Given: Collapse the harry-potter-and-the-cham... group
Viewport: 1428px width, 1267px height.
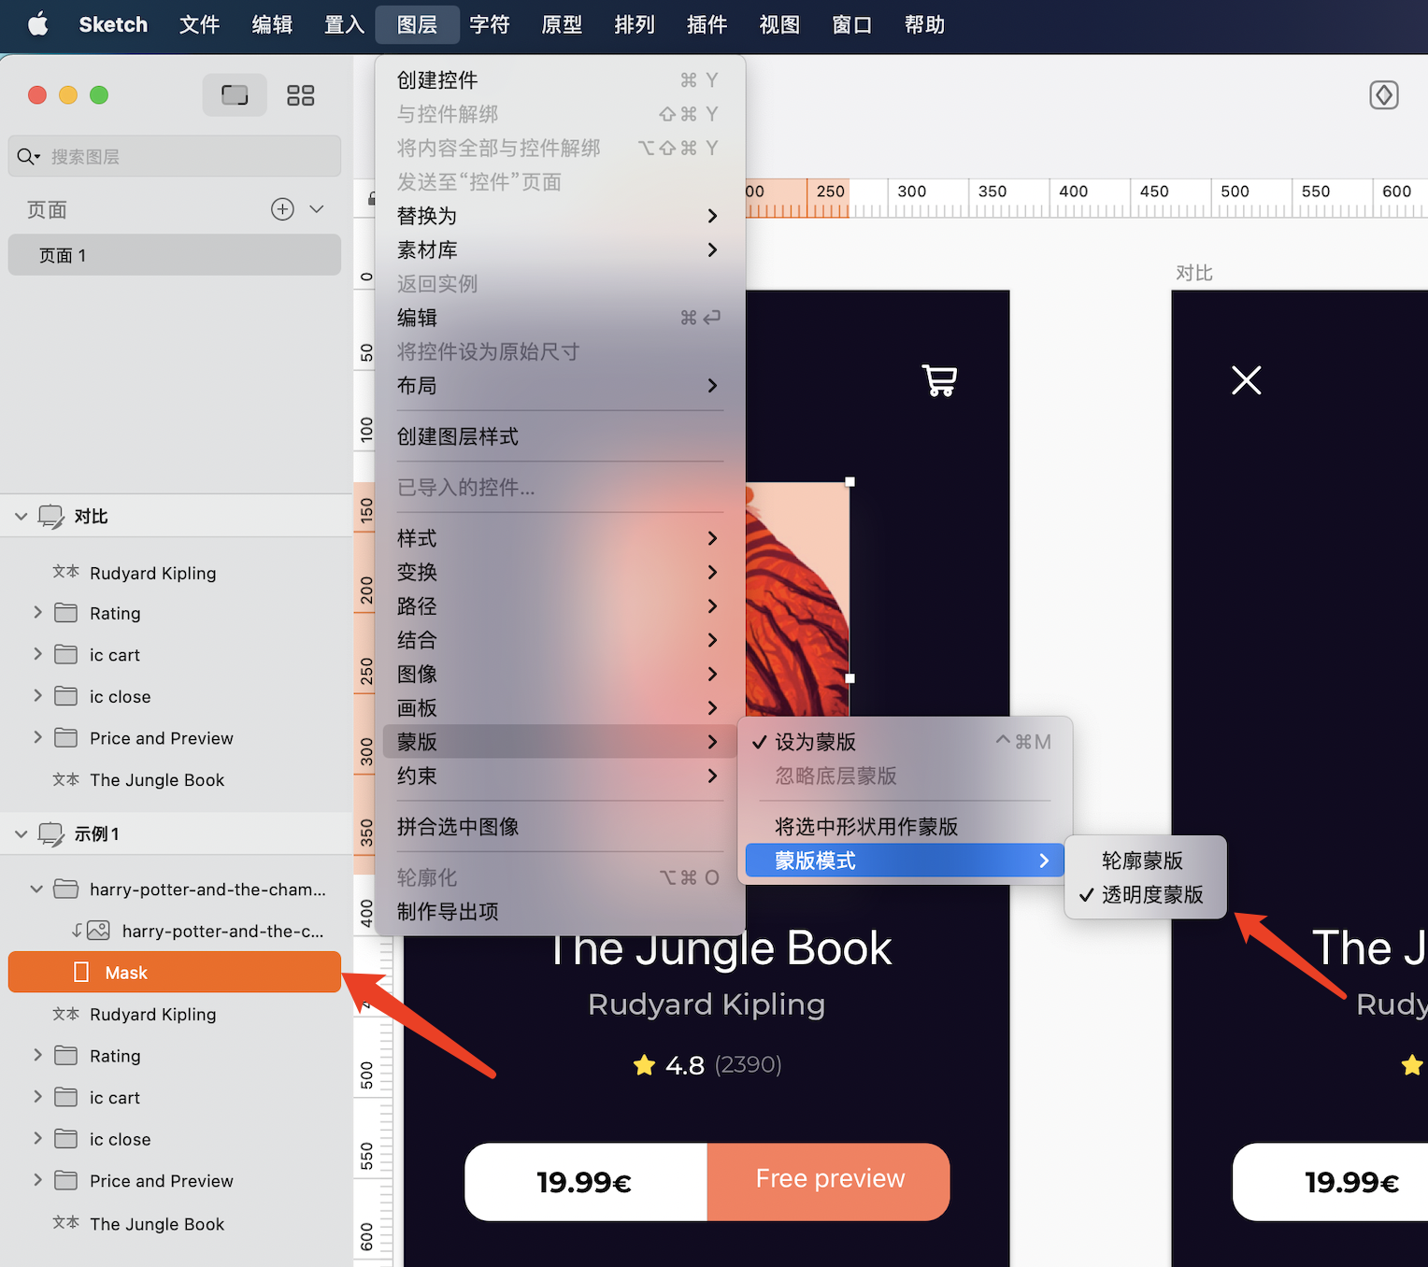Looking at the screenshot, I should pyautogui.click(x=36, y=890).
